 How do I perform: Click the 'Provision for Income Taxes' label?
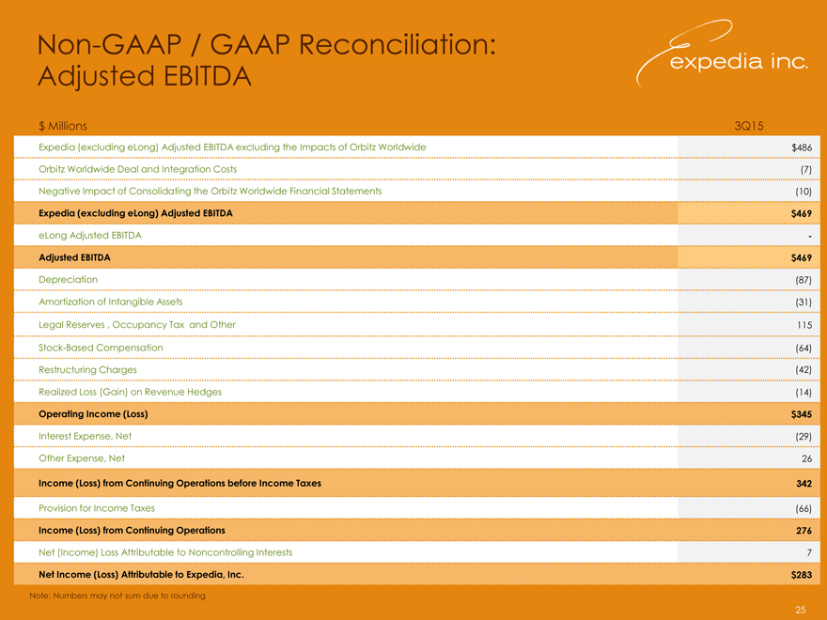pyautogui.click(x=97, y=508)
